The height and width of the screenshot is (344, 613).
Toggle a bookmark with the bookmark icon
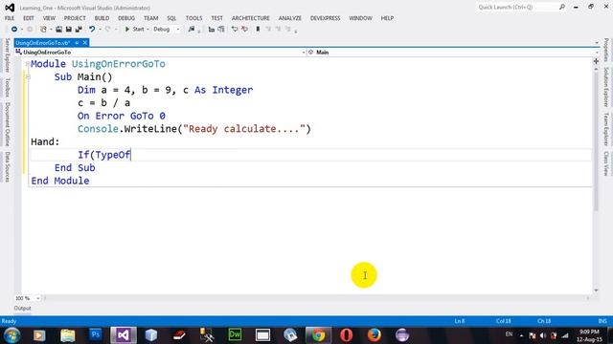click(258, 30)
